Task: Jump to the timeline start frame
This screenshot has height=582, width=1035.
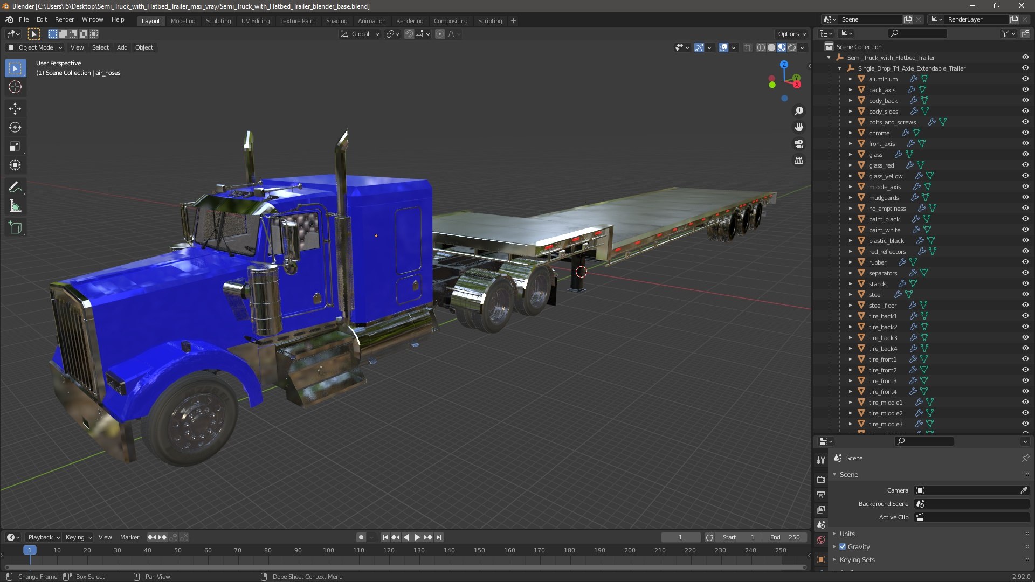Action: [385, 537]
